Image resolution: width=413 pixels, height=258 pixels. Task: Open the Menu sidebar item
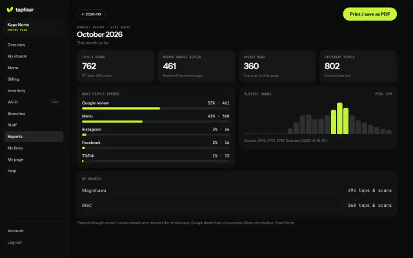34,68
